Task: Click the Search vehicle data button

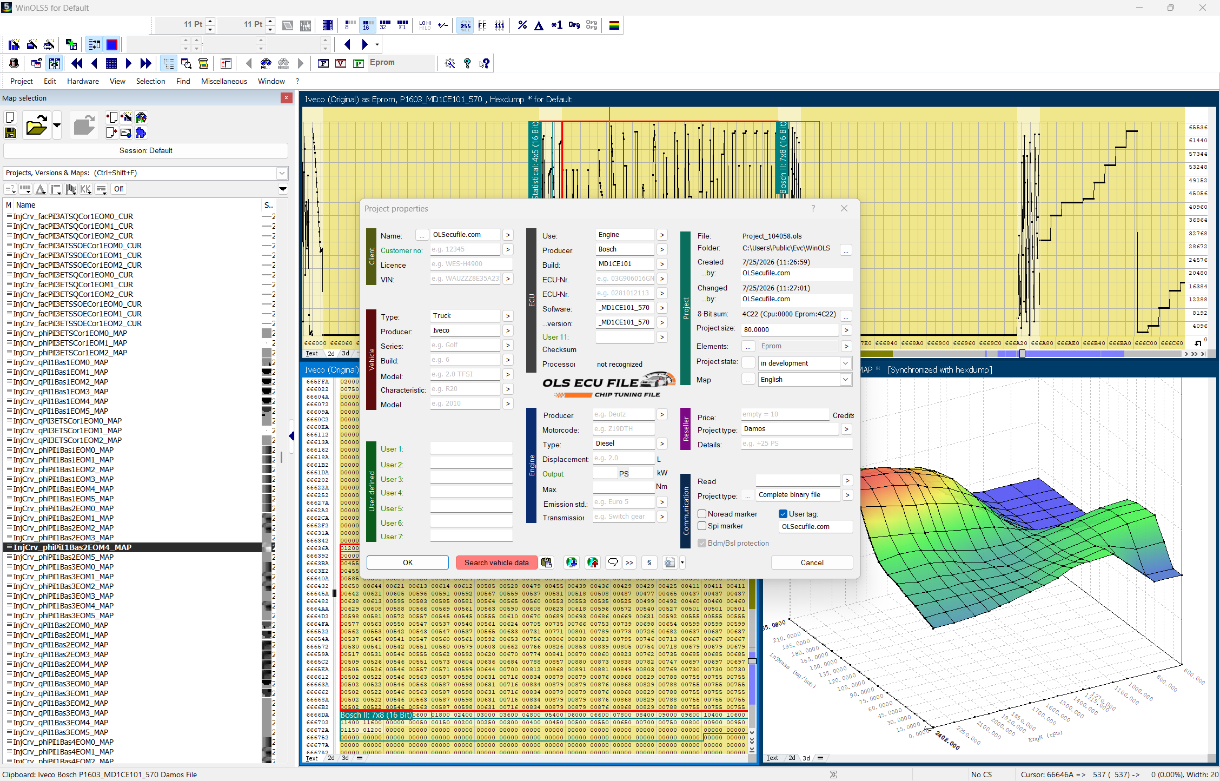Action: click(x=496, y=562)
